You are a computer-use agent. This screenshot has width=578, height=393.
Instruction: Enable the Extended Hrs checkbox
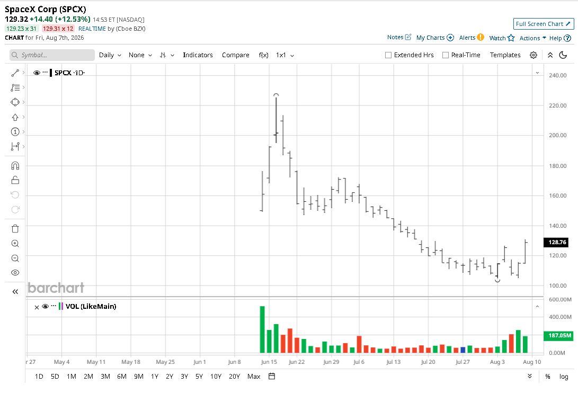(388, 55)
